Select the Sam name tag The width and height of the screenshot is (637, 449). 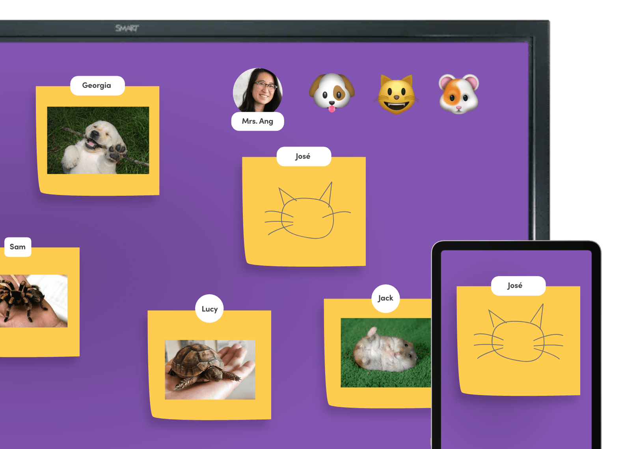[17, 247]
